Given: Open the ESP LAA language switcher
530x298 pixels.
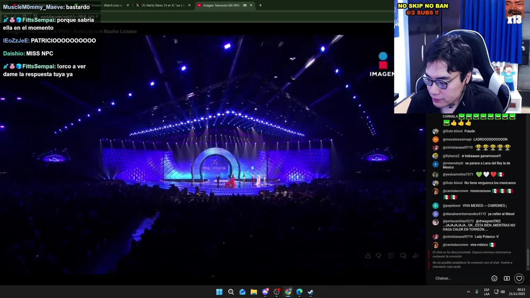Looking at the screenshot, I should click(x=487, y=292).
